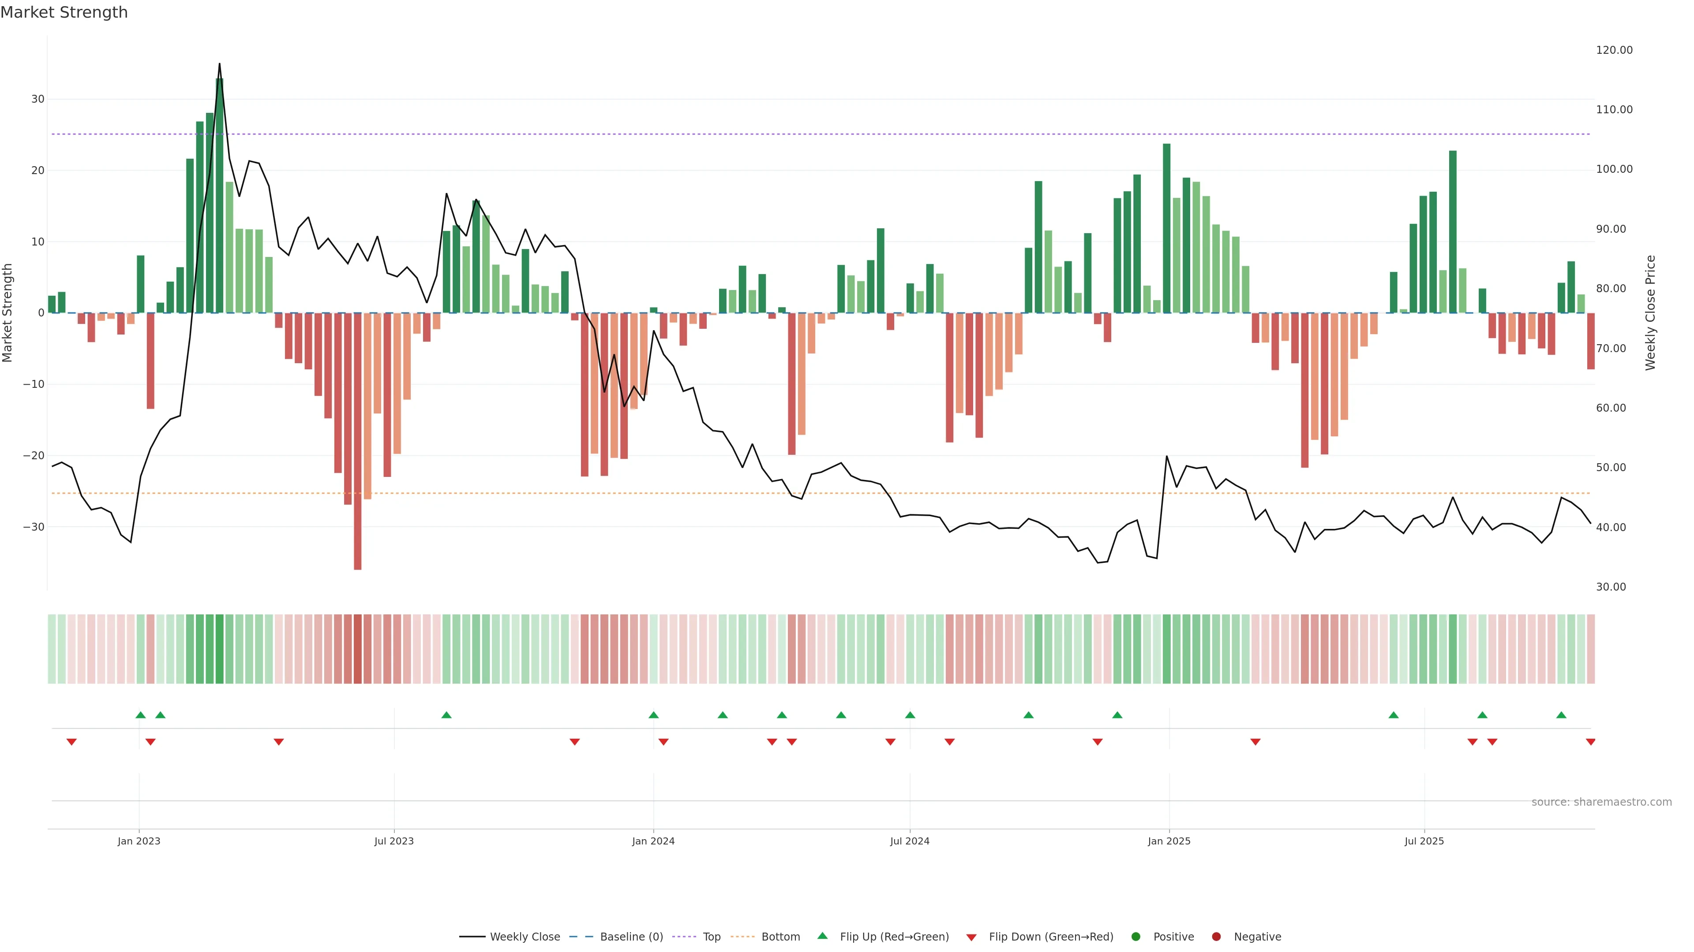Click the black Weekly Close line legend symbol

pyautogui.click(x=472, y=936)
